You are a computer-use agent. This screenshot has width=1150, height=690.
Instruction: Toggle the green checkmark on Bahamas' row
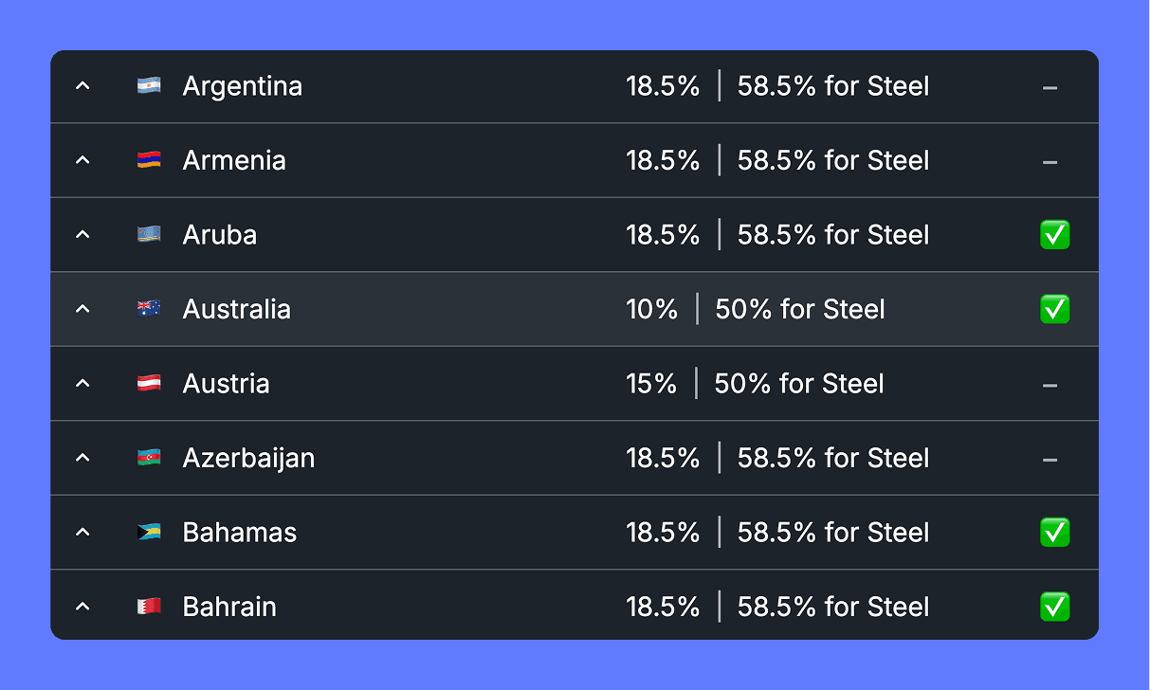click(x=1055, y=533)
